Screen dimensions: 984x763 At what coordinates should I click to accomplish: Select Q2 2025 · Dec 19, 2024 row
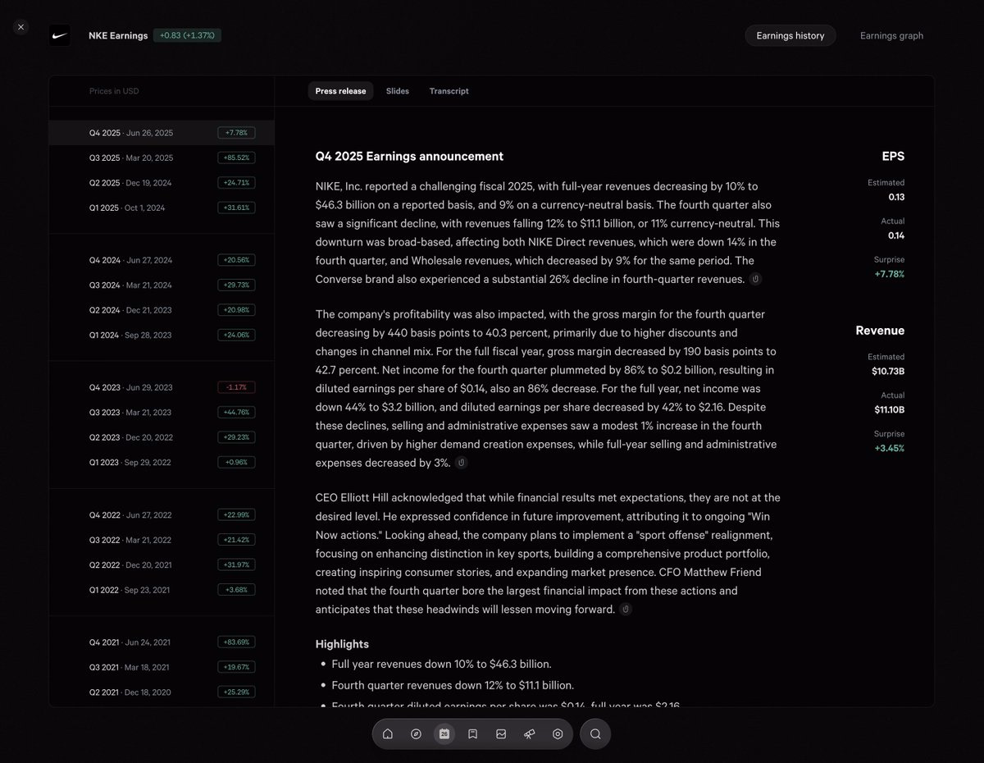tap(162, 183)
